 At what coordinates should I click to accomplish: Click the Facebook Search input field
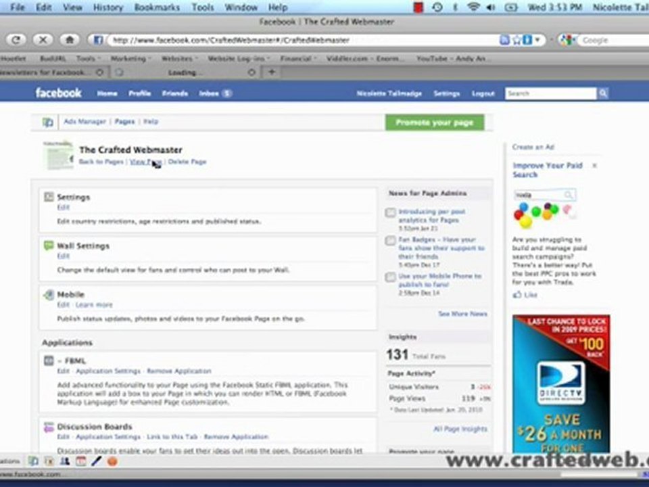pyautogui.click(x=551, y=93)
